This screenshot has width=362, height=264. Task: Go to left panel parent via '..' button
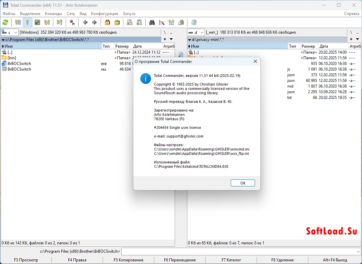click(171, 32)
